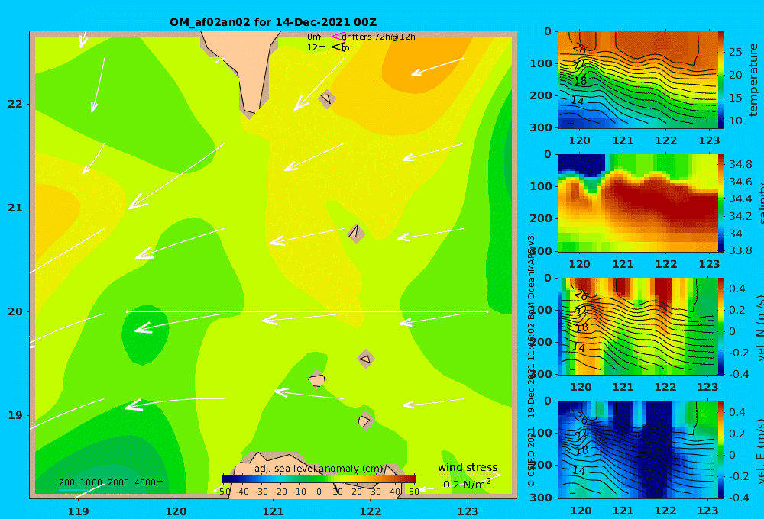Image resolution: width=764 pixels, height=519 pixels.
Task: Click tick label 34.8 on salinity color bar
Action: [740, 164]
